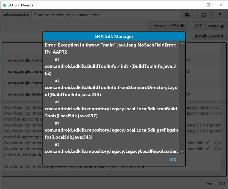Click the "FN_AAPT2" error text

(x=56, y=52)
